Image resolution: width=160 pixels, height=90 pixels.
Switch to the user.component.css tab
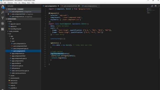pyautogui.click(x=90, y=6)
